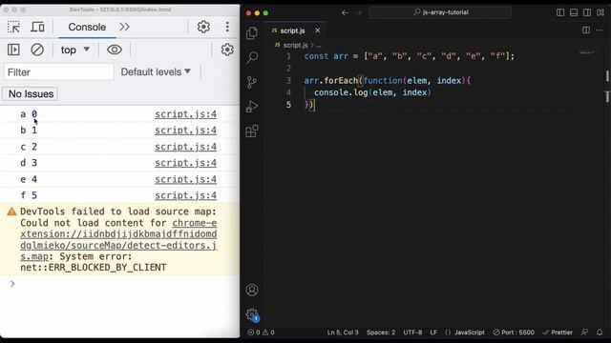Viewport: 611px width, 343px height.
Task: Change file encoding UTF-8
Action: point(412,333)
